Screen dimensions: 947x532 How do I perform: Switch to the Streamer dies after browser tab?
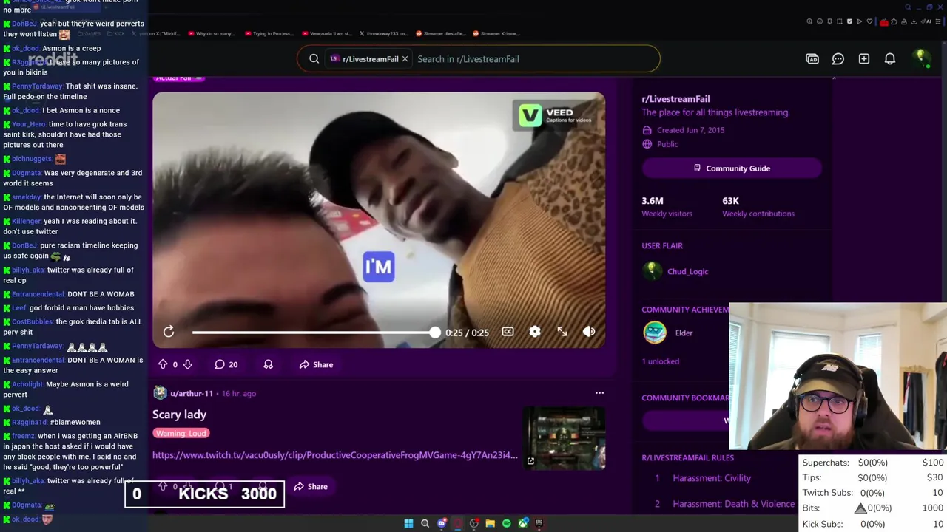click(x=441, y=33)
